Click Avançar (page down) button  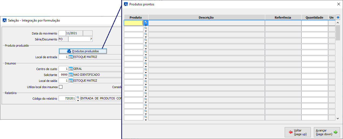coord(327,132)
